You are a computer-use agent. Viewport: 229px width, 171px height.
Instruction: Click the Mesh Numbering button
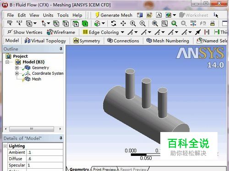pos(168,41)
